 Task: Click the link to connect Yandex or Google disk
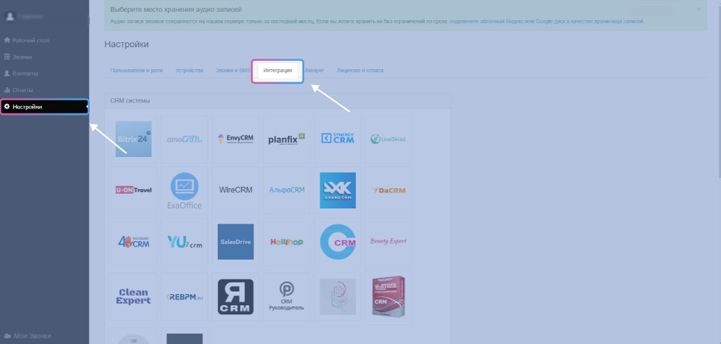pos(546,21)
